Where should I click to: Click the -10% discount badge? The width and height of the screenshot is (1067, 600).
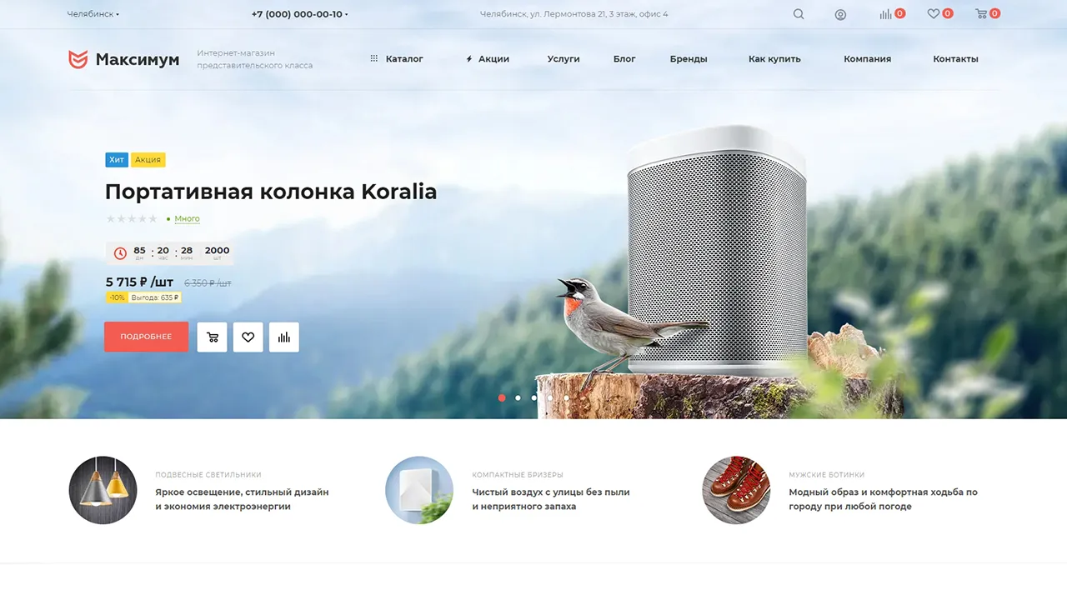[117, 297]
